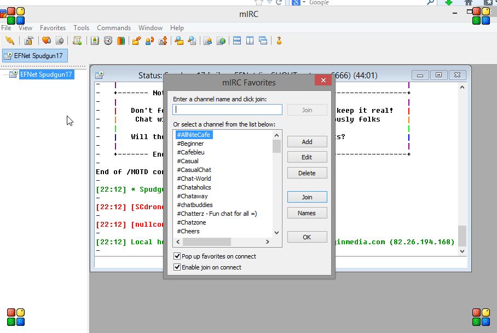Click the URLs List globe icon
Screen dimensions: 497x333
pyautogui.click(x=221, y=41)
